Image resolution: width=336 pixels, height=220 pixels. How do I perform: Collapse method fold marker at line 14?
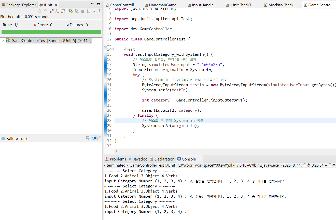coord(113,49)
